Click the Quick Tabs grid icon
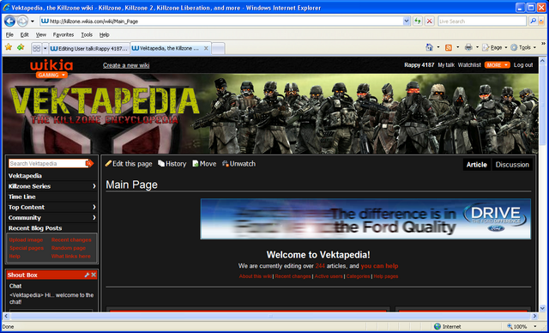 (x=36, y=49)
